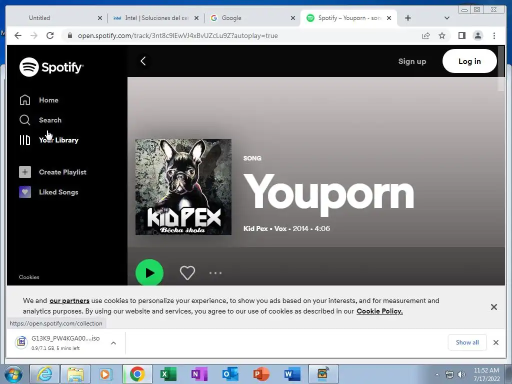
Task: Share this page via share icon
Action: [426, 35]
